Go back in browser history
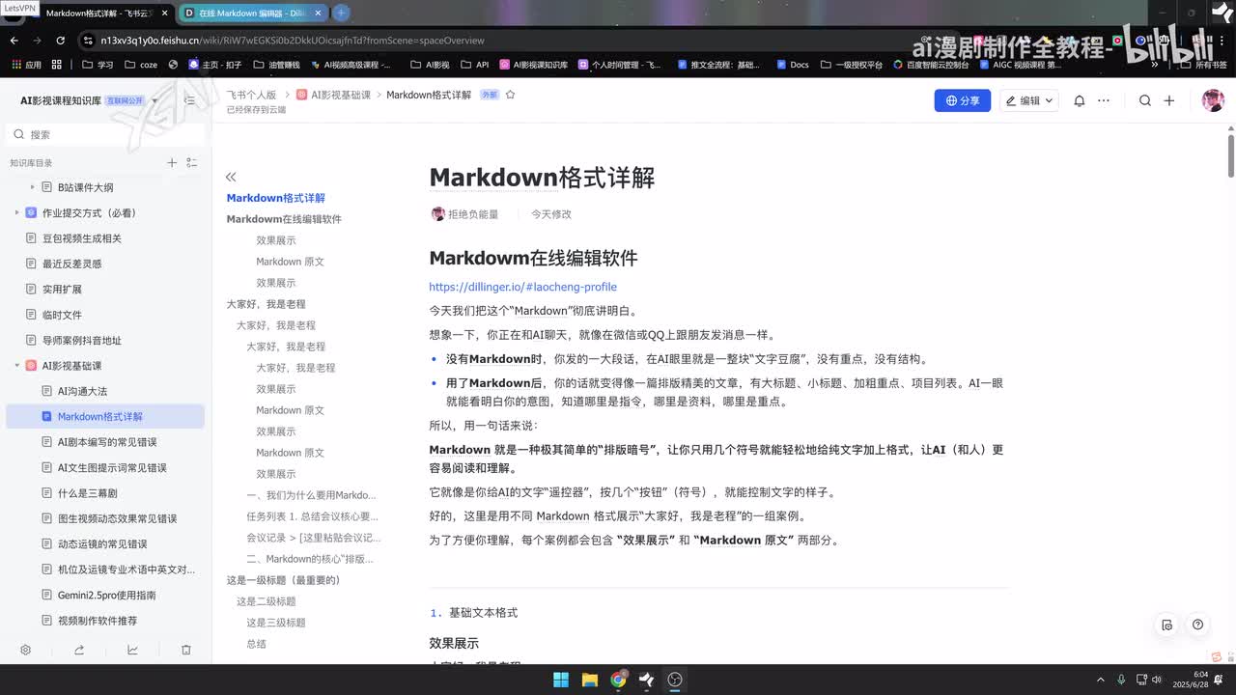Viewport: 1236px width, 695px height. [x=14, y=41]
